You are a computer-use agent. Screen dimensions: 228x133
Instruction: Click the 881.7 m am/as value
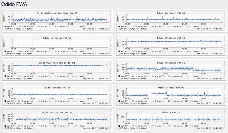point(192,126)
